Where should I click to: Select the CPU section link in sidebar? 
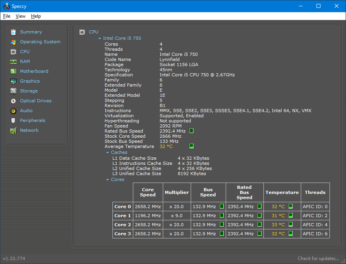coord(25,52)
